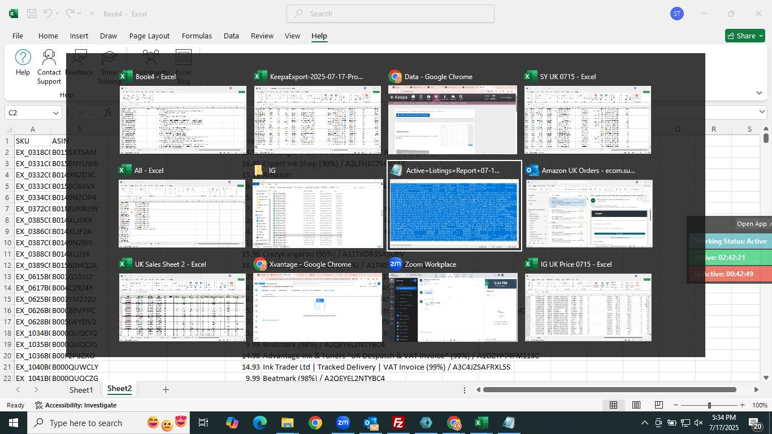Click the zoom in plus button
This screenshot has height=434, width=772.
pos(741,405)
